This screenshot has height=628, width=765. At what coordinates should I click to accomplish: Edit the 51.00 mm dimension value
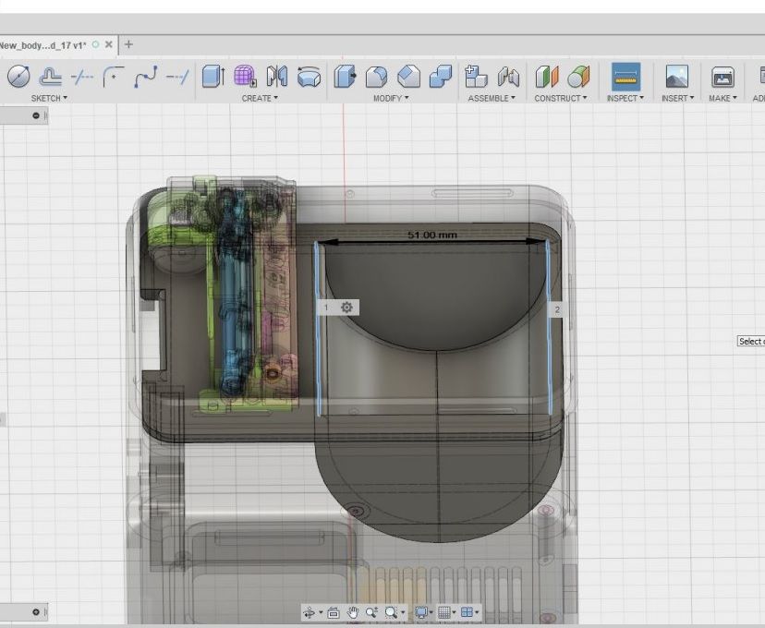pyautogui.click(x=431, y=235)
